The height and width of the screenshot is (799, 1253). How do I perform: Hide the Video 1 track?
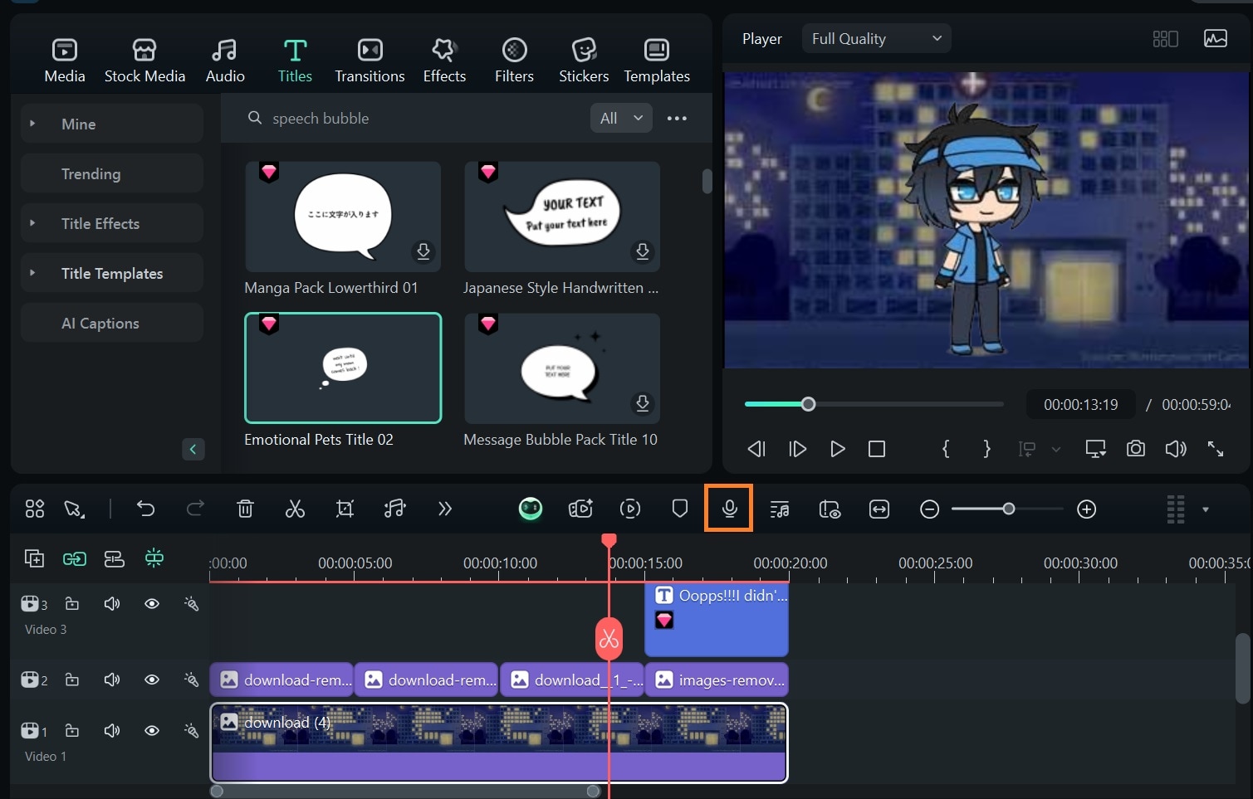click(152, 731)
